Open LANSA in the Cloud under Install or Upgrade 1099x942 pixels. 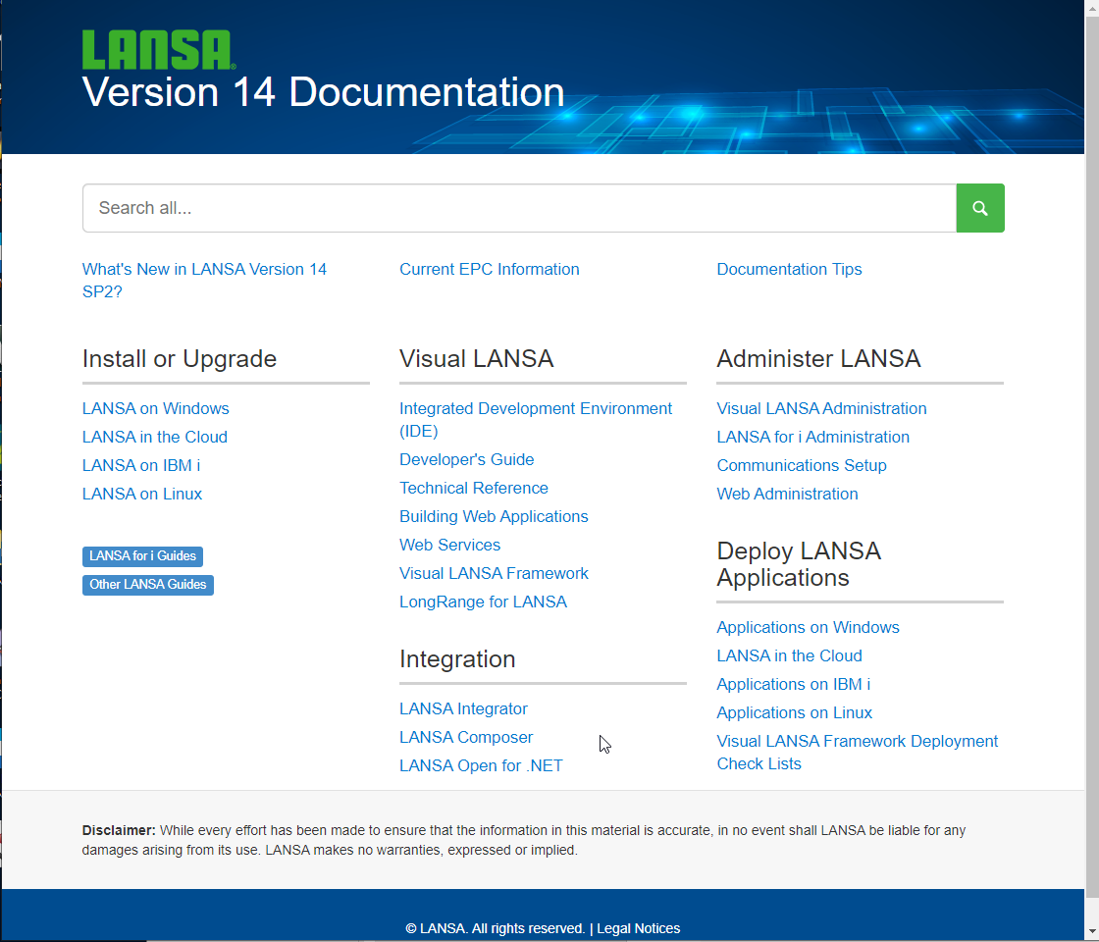point(155,437)
